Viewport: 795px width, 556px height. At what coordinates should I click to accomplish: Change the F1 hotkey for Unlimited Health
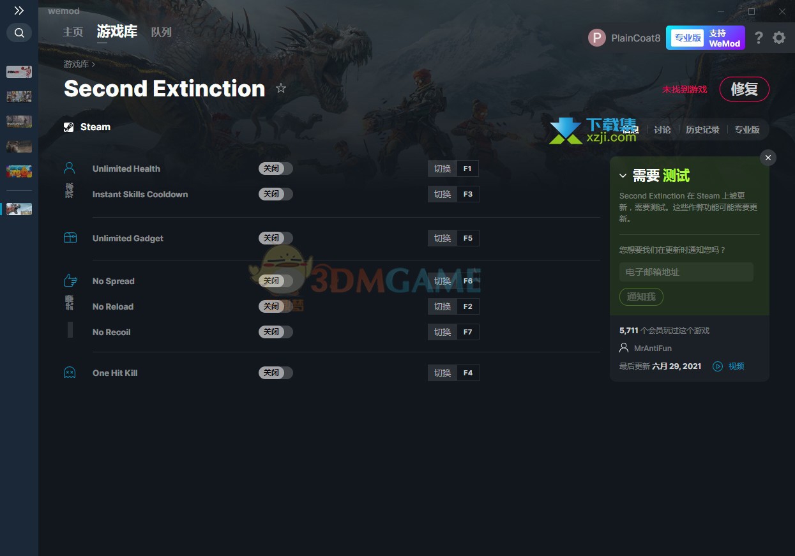coord(467,169)
